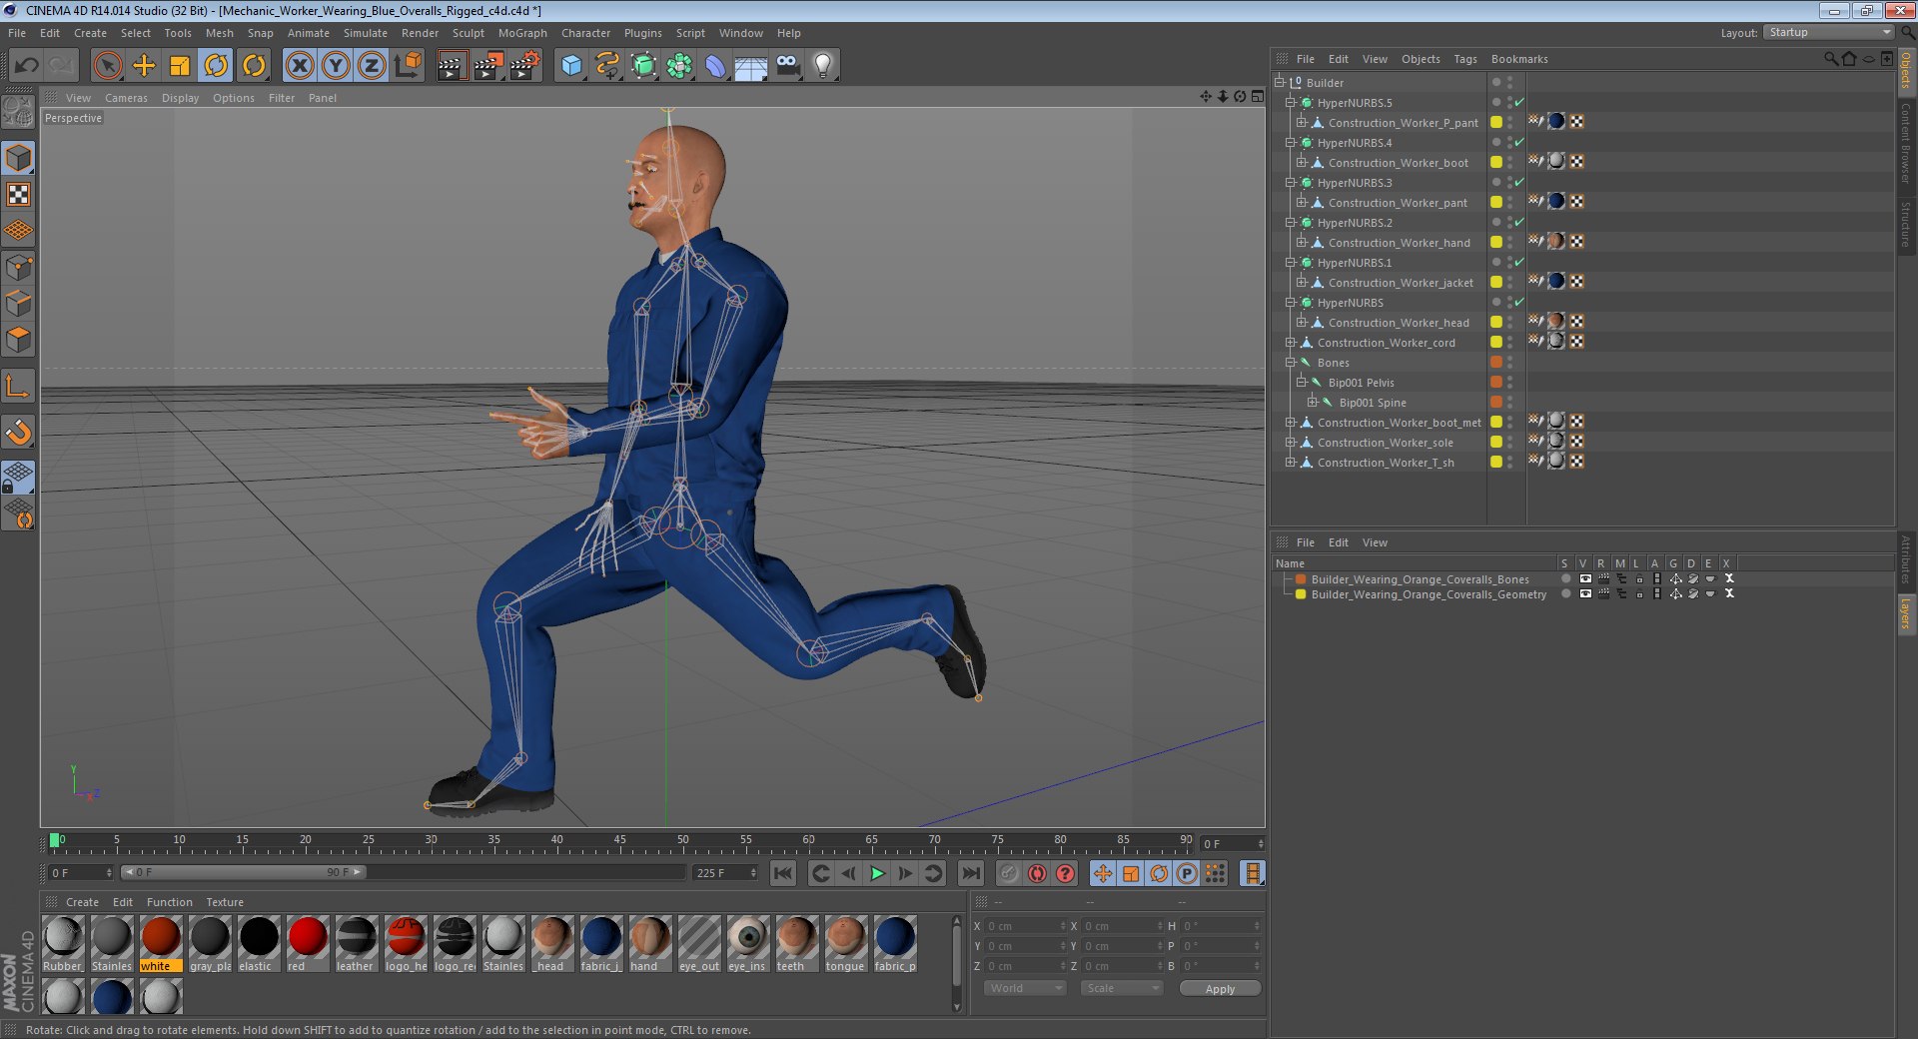Expand the Bip001 Spine bone

pyautogui.click(x=1313, y=403)
